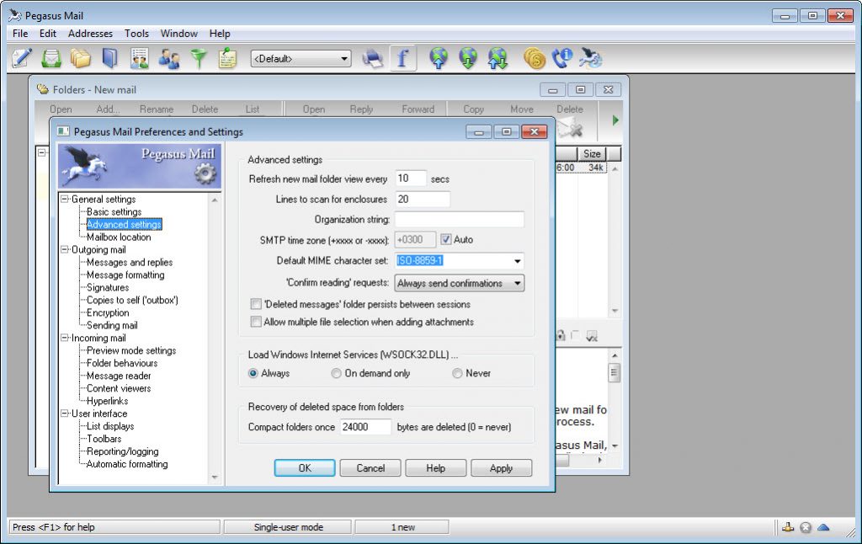Open the blue address book icon

[110, 58]
